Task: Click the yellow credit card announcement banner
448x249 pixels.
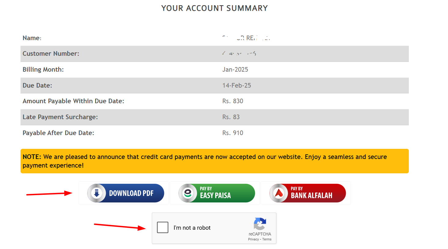Action: [x=214, y=161]
